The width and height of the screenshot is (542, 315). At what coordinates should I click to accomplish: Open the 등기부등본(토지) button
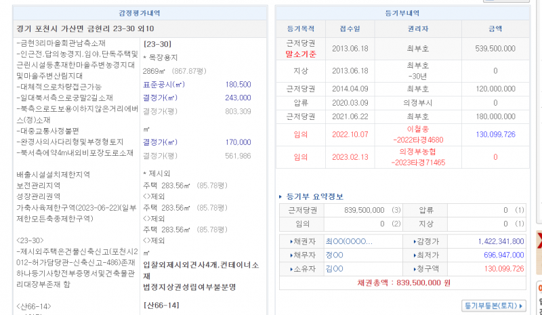point(495,306)
